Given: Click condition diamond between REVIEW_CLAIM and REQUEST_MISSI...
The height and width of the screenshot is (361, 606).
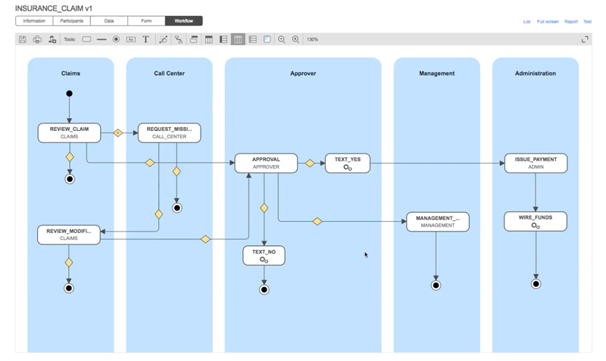Looking at the screenshot, I should 118,132.
